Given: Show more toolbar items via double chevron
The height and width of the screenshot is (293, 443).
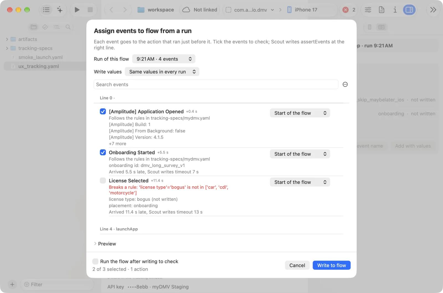Looking at the screenshot, I should point(433,10).
